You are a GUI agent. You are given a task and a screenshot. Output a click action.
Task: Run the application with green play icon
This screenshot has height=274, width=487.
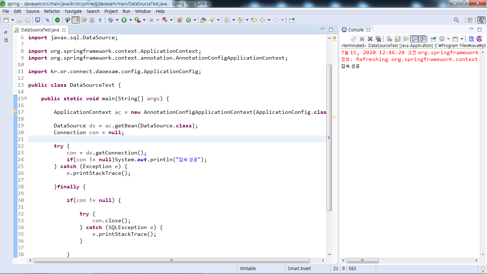point(124,20)
